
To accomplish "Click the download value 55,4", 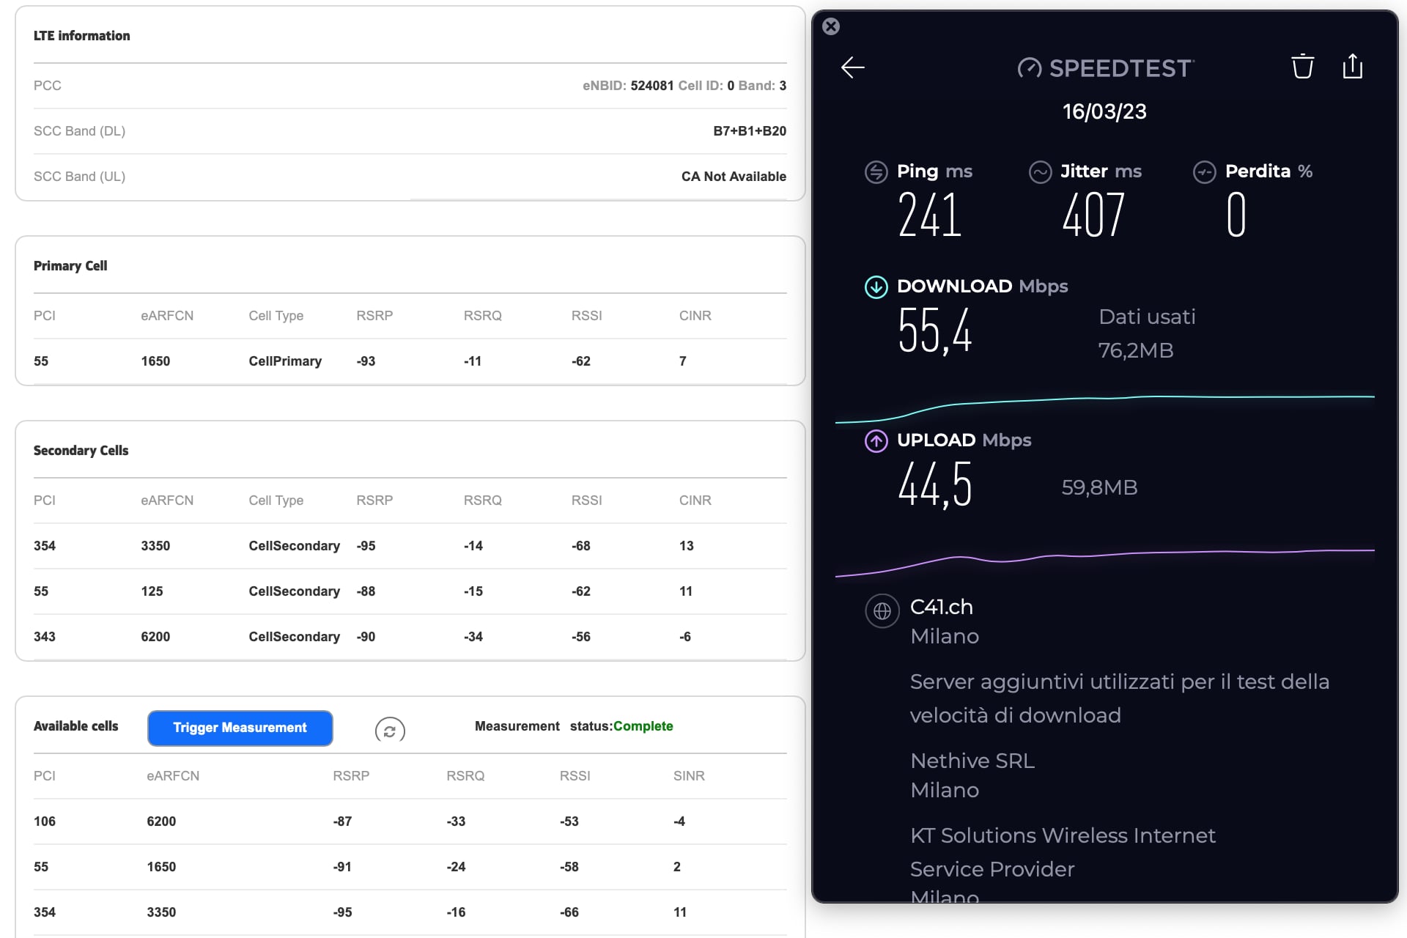I will click(x=935, y=330).
